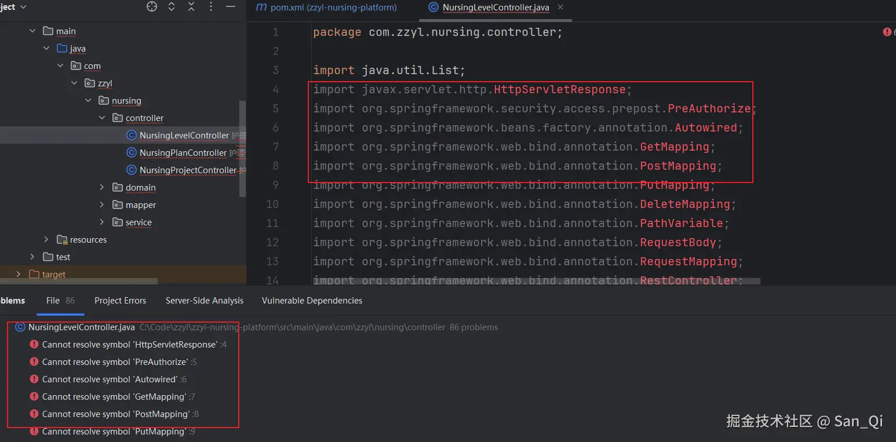Open the Project view dropdown arrow
Viewport: 896px width, 442px height.
(x=23, y=7)
